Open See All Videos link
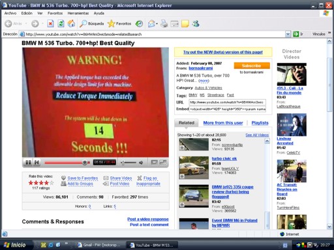This screenshot has height=250, width=334. click(257, 135)
